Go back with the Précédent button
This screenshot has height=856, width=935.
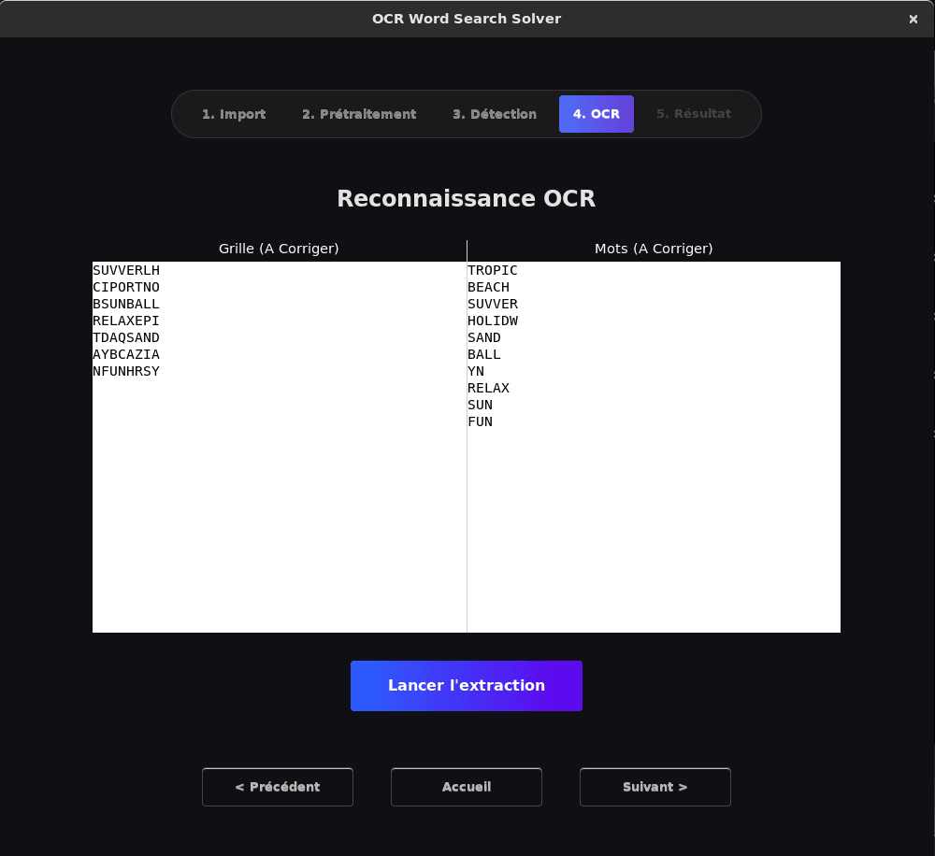point(278,787)
